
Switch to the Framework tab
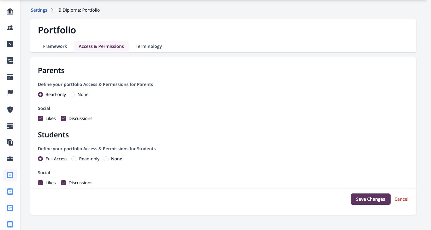(x=55, y=46)
